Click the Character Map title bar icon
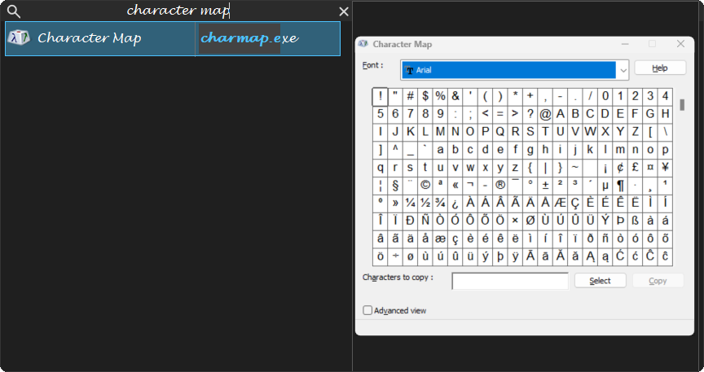This screenshot has width=704, height=372. (363, 44)
